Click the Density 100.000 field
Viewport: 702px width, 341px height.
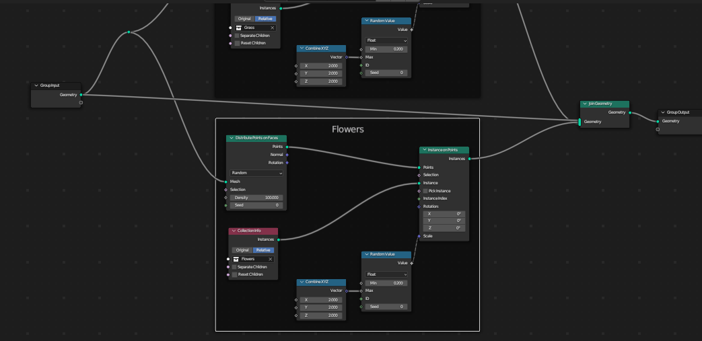(x=256, y=198)
